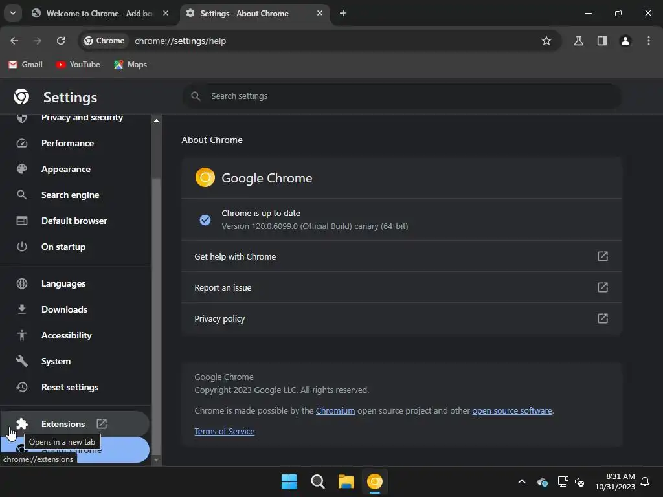This screenshot has height=497, width=663.
Task: Open Downloads settings
Action: pos(75,309)
